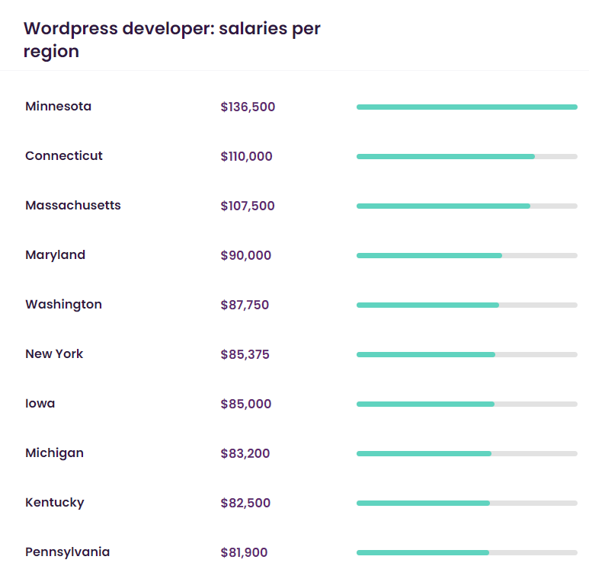Click the Minnesota salary progress bar
The height and width of the screenshot is (566, 589).
466,107
